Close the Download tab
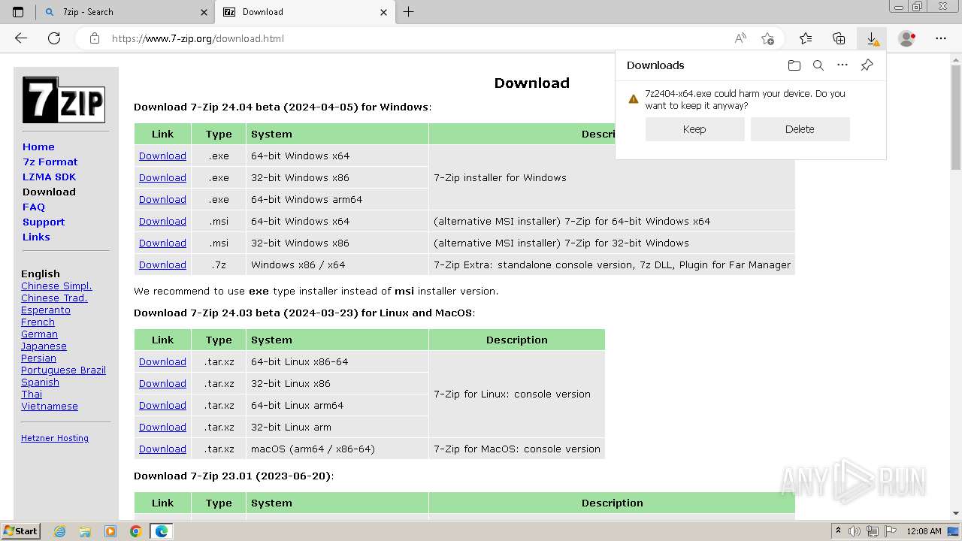Screen dimensions: 962x541 pos(383,12)
